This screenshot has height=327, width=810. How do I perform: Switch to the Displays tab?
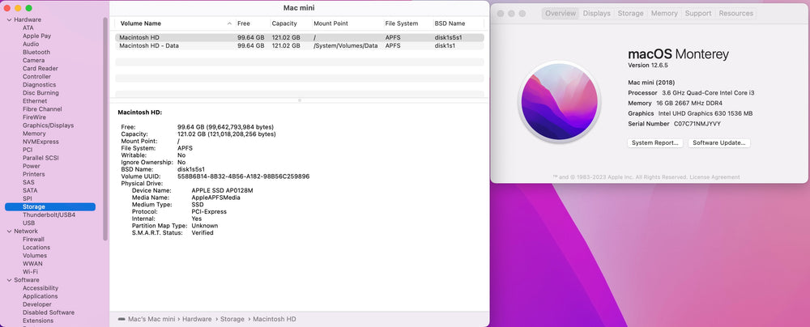tap(596, 14)
